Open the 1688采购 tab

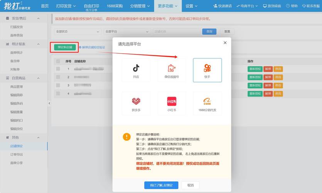pos(115,6)
